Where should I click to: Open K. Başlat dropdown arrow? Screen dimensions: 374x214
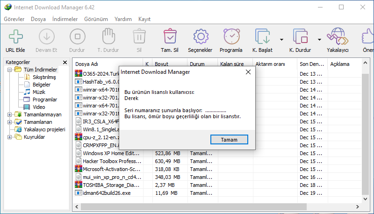click(x=281, y=40)
